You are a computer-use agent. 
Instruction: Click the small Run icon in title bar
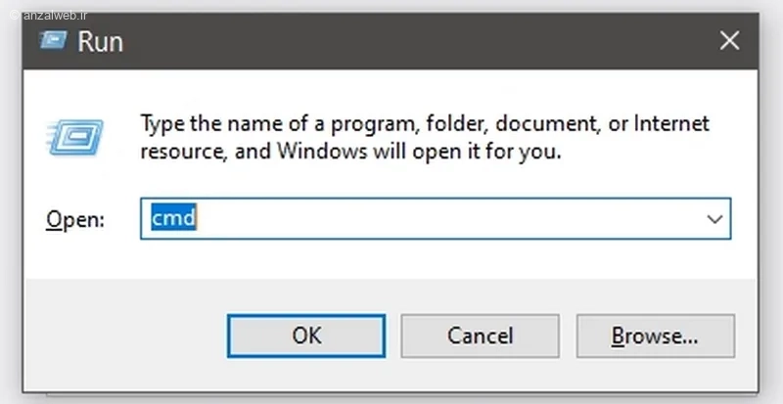tap(54, 41)
